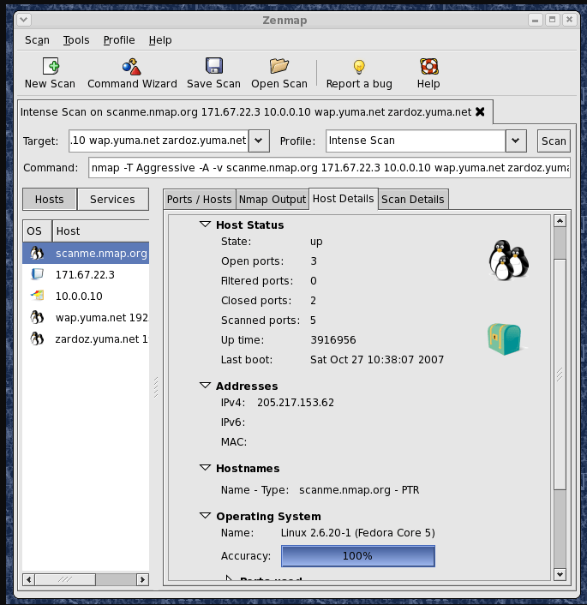Open the Help menu

[160, 40]
